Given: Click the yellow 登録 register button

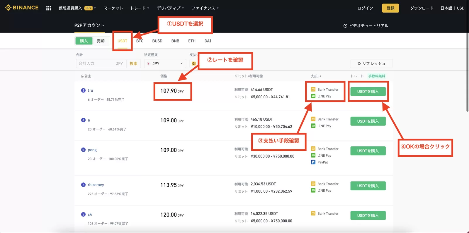Looking at the screenshot, I should point(390,8).
